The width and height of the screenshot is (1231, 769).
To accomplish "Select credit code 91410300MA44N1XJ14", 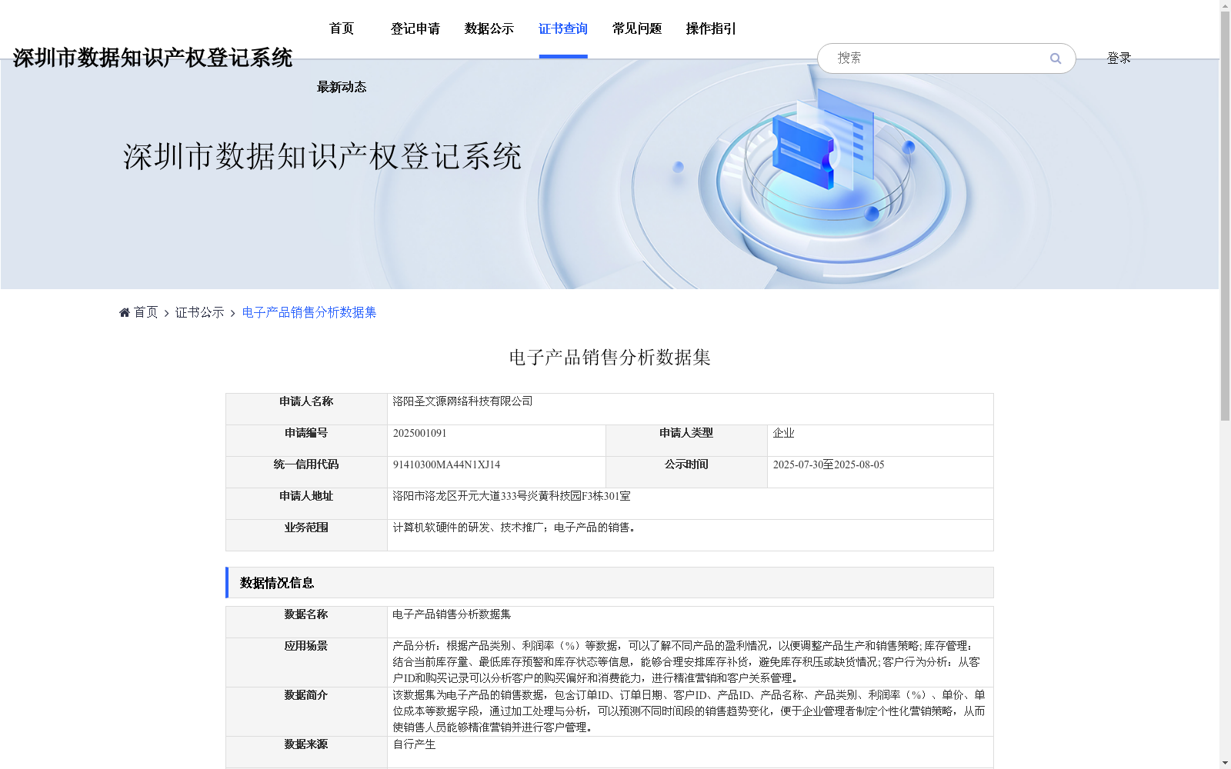I will pyautogui.click(x=446, y=464).
